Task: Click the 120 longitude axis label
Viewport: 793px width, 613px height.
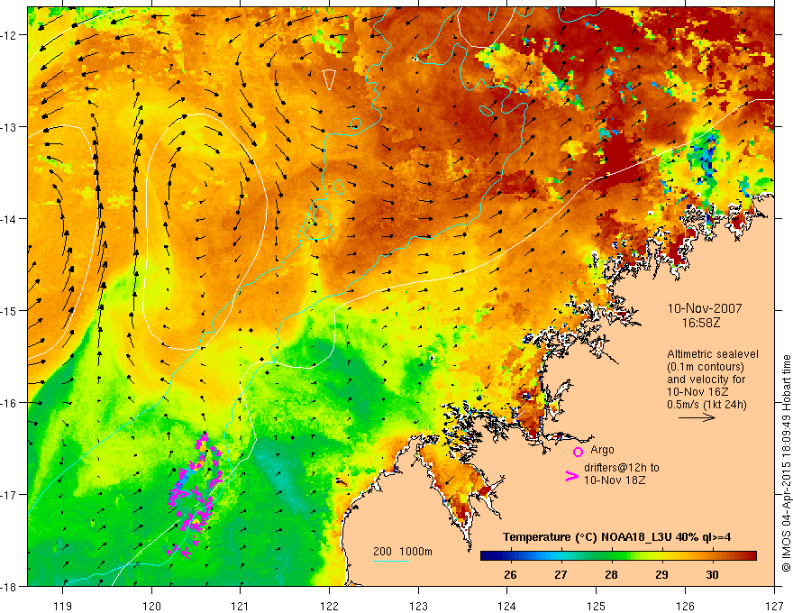Action: 151,606
